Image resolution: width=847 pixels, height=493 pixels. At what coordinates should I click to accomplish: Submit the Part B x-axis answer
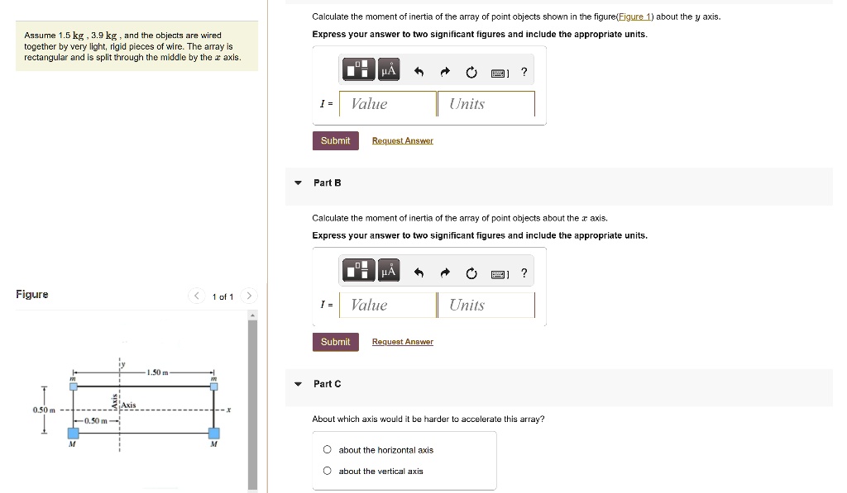(335, 342)
